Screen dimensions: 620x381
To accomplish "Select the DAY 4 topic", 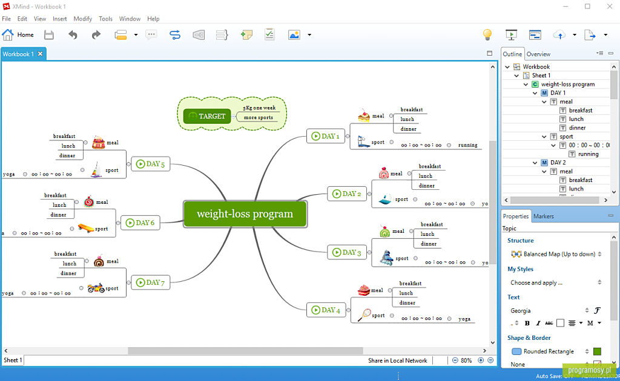I will (x=326, y=310).
